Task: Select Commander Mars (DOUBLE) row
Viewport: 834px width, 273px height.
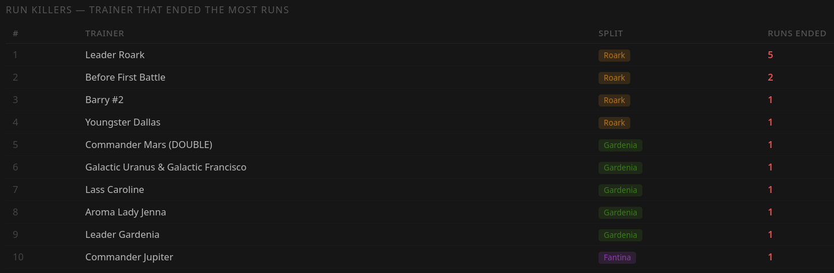Action: click(x=417, y=145)
